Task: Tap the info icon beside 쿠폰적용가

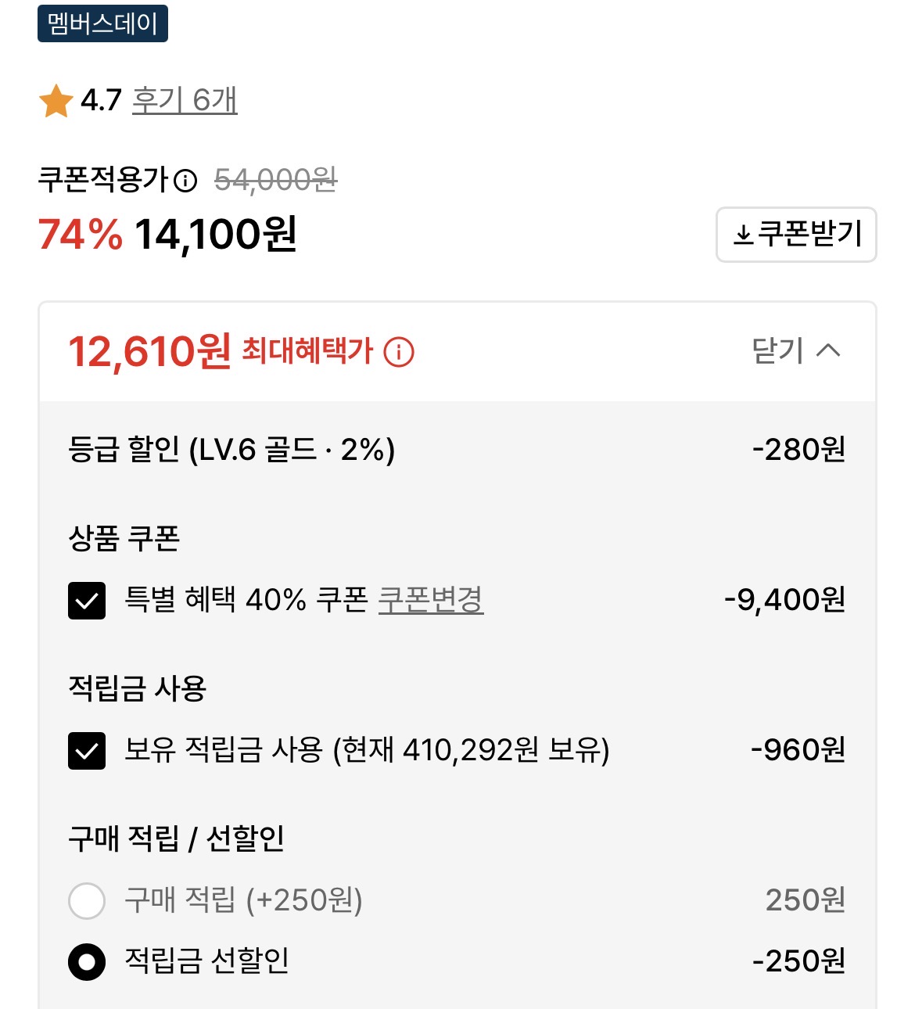Action: (x=185, y=181)
